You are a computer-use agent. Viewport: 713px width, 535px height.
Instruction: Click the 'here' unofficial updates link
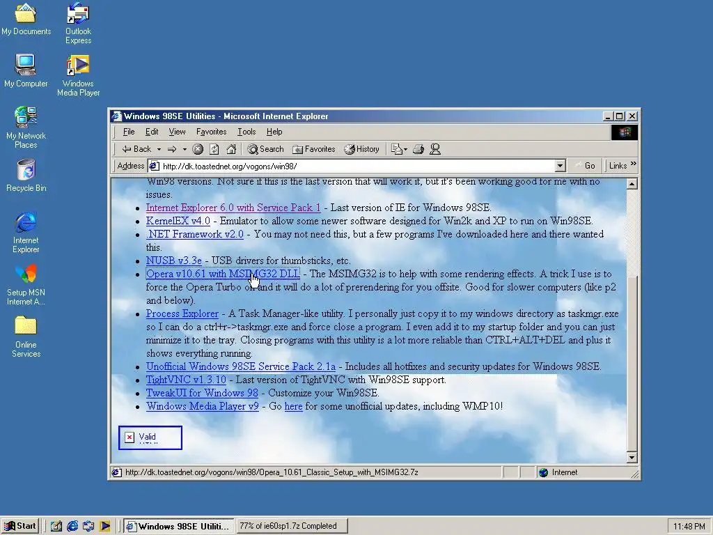293,406
